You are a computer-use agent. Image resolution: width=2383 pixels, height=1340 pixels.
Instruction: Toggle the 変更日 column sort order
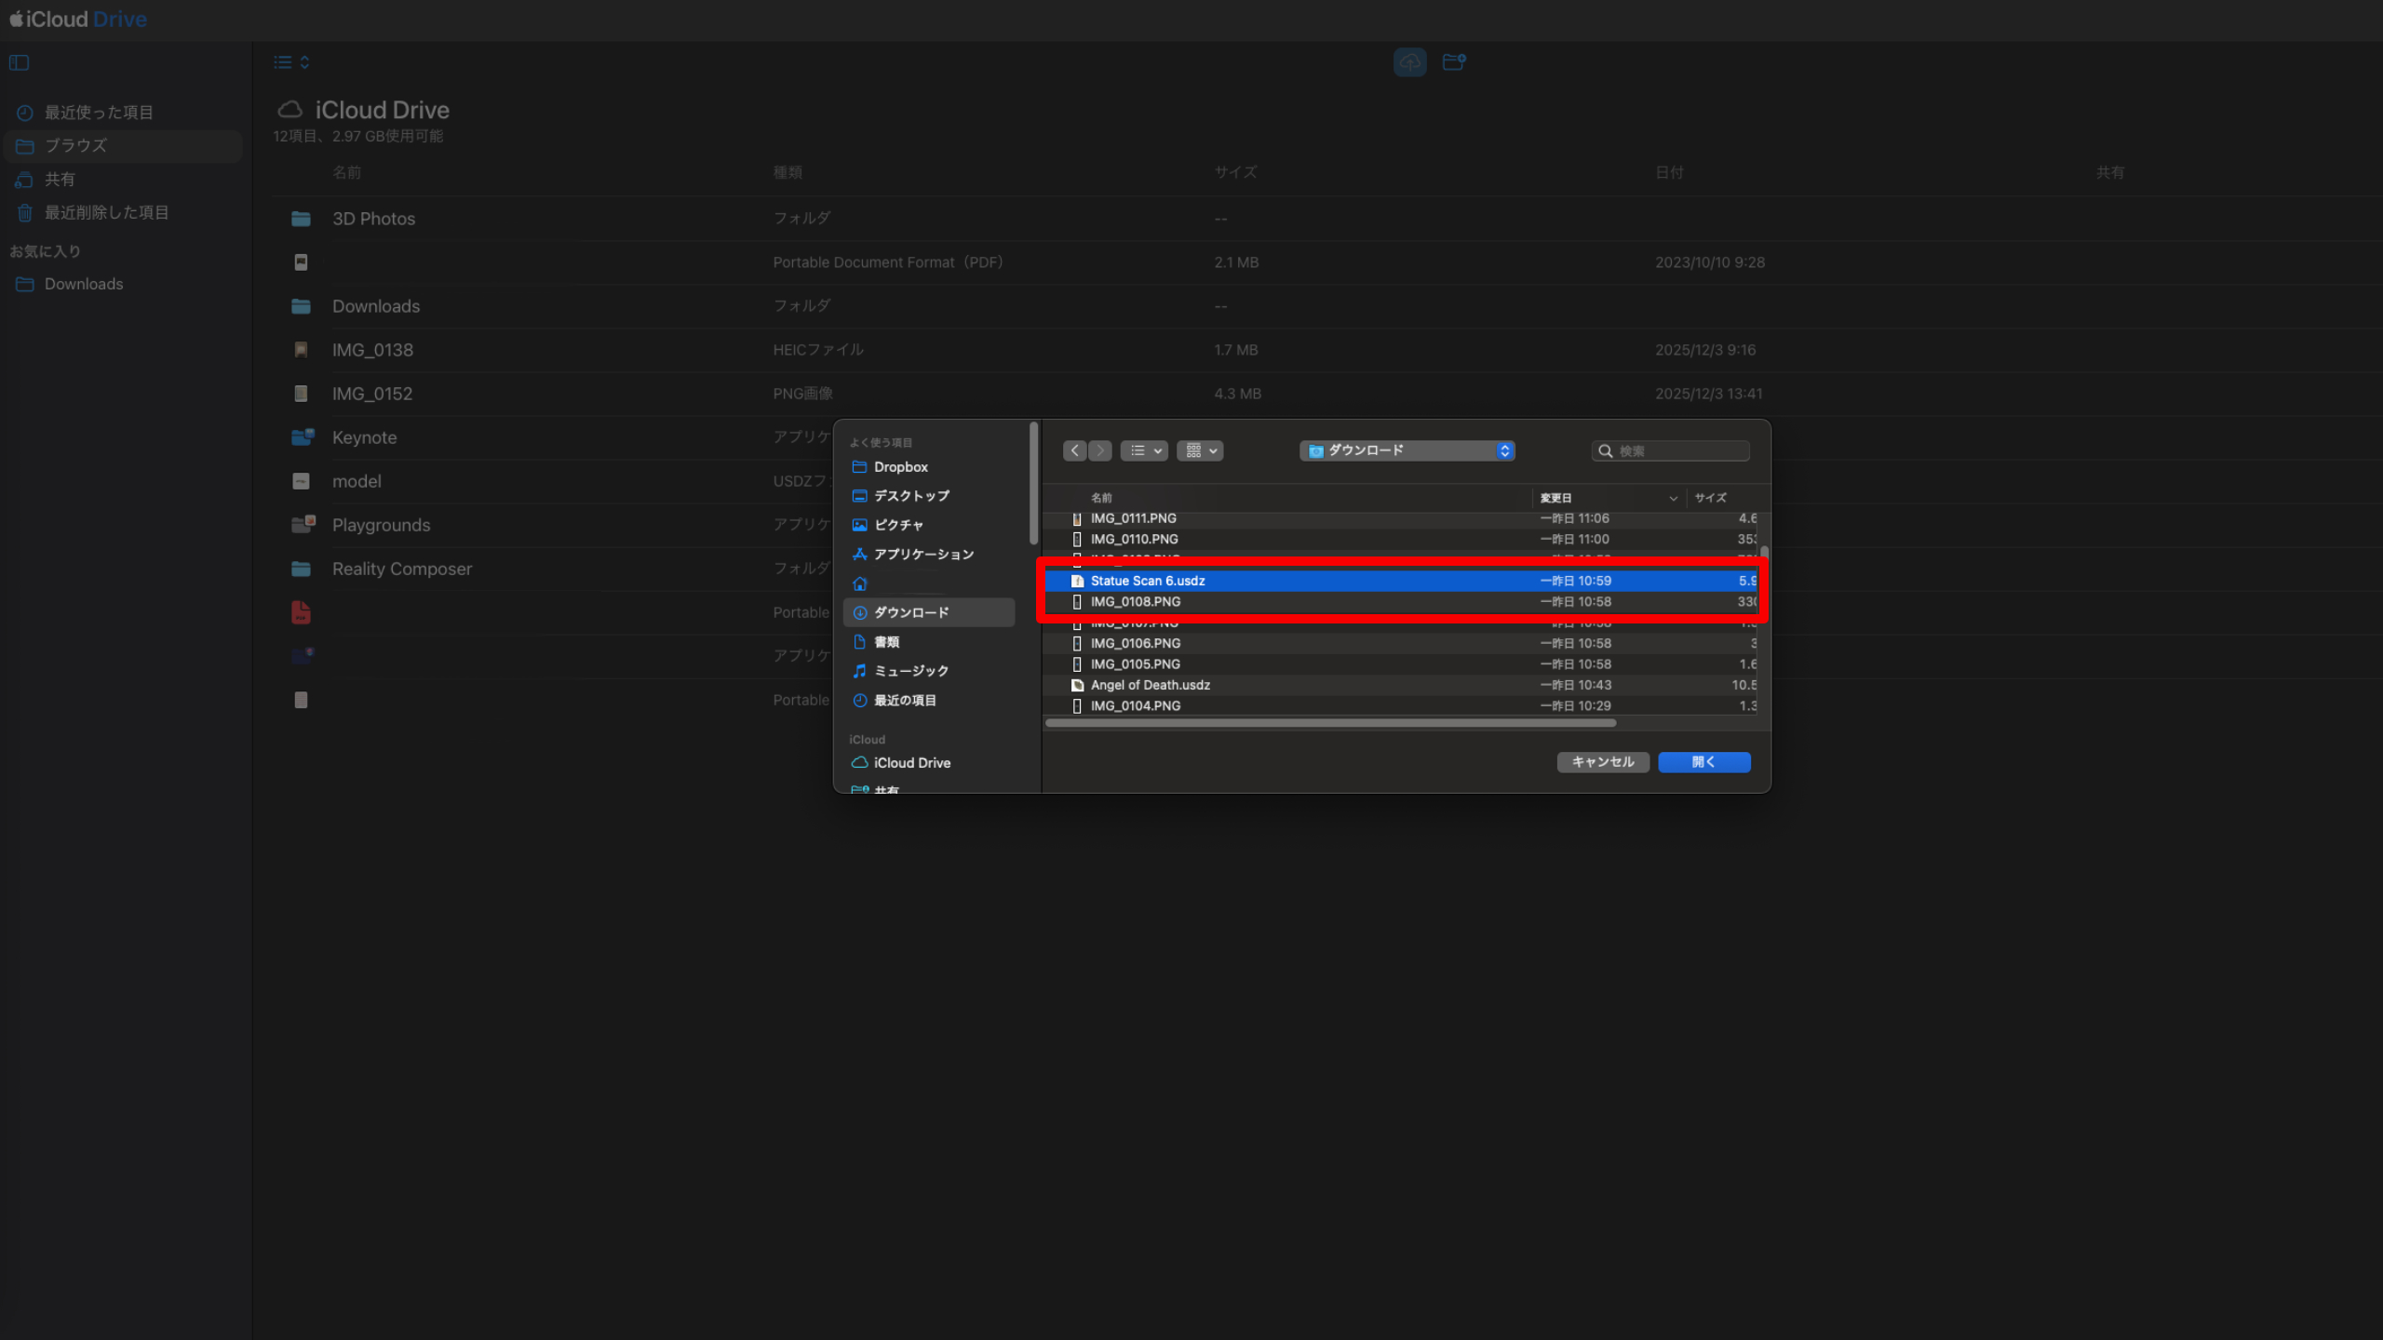tap(1558, 497)
